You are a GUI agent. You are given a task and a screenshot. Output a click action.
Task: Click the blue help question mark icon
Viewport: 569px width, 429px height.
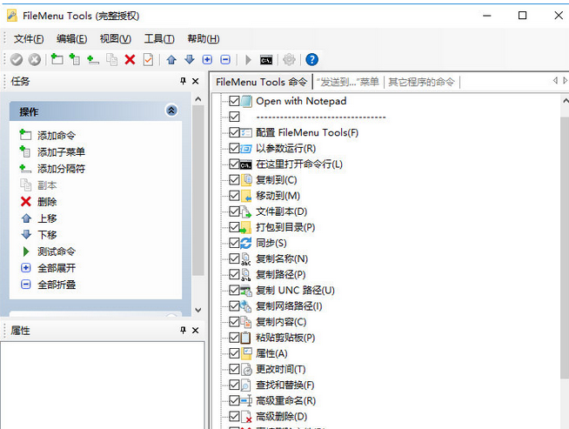tap(312, 59)
